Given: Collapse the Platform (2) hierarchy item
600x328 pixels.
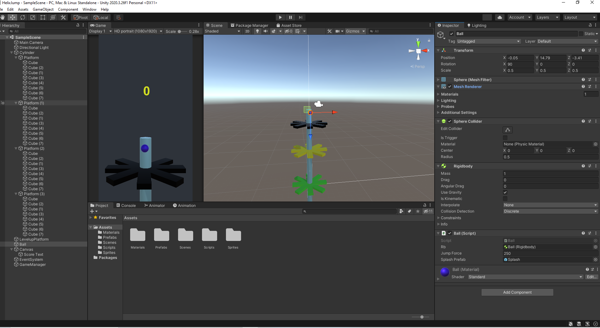Looking at the screenshot, I should (x=16, y=148).
